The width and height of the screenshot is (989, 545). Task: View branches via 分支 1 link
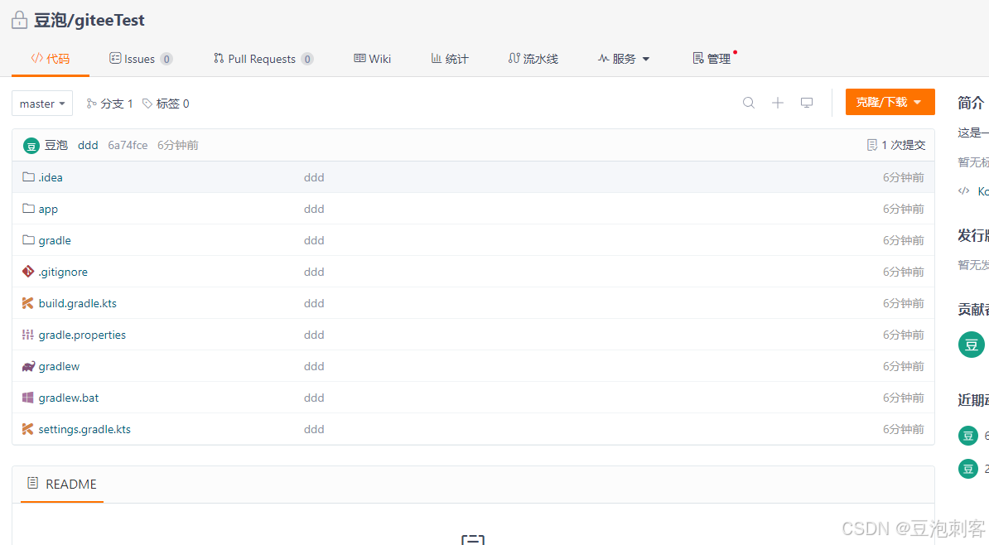(x=109, y=104)
